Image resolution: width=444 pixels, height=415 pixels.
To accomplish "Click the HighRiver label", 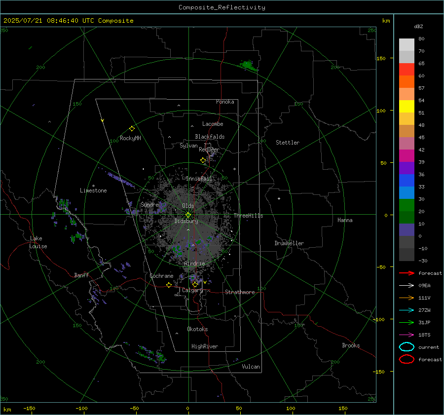I will [x=205, y=346].
